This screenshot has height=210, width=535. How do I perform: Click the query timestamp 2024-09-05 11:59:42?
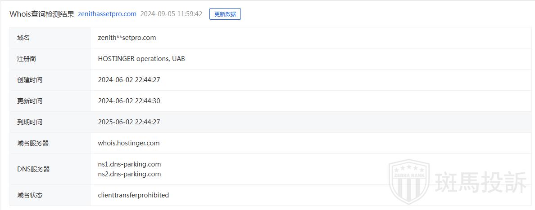tap(171, 14)
